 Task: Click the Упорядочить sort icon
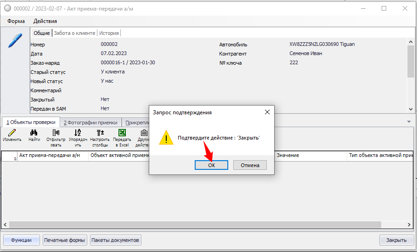(78, 133)
